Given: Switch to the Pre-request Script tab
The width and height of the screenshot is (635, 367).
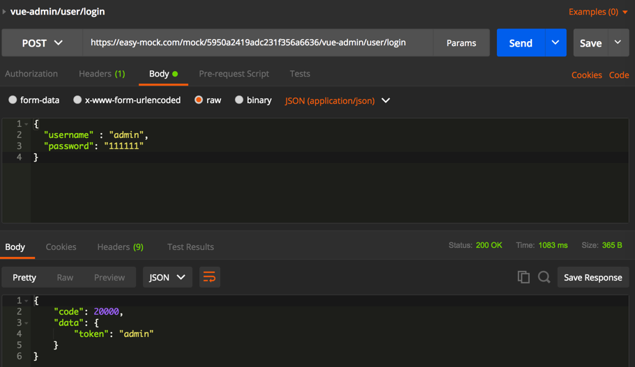Looking at the screenshot, I should (234, 74).
